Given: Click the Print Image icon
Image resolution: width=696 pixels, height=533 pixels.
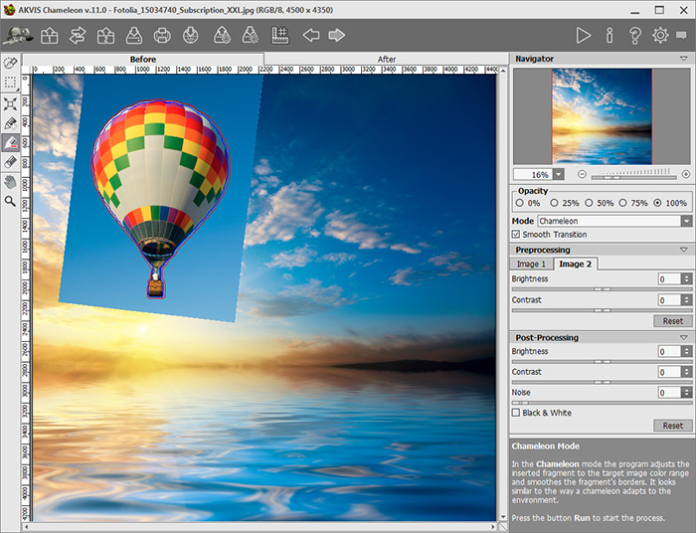Looking at the screenshot, I should pyautogui.click(x=162, y=35).
